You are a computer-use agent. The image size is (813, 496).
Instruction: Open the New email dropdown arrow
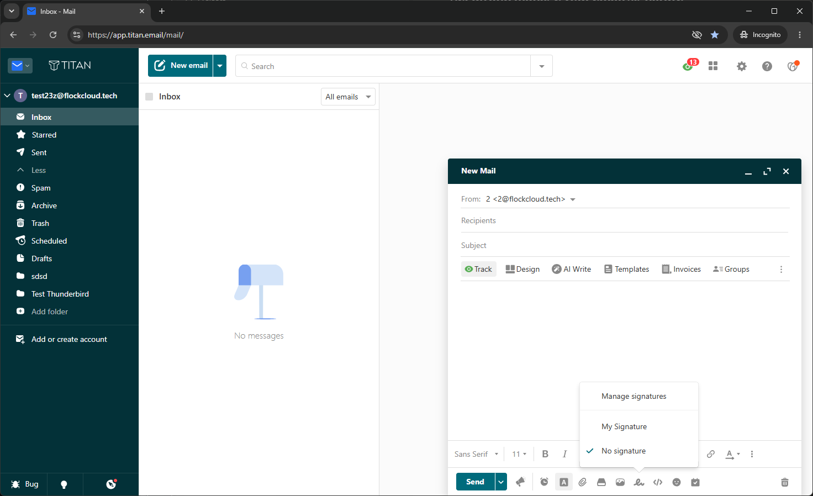[220, 66]
